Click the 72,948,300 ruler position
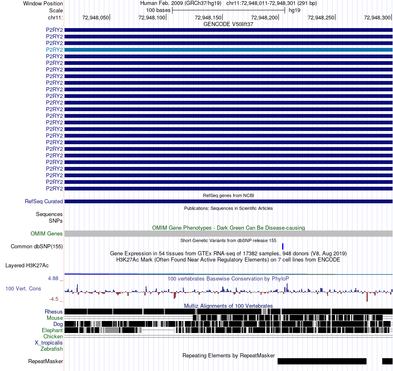Image resolution: width=393 pixels, height=371 pixels. (377, 17)
